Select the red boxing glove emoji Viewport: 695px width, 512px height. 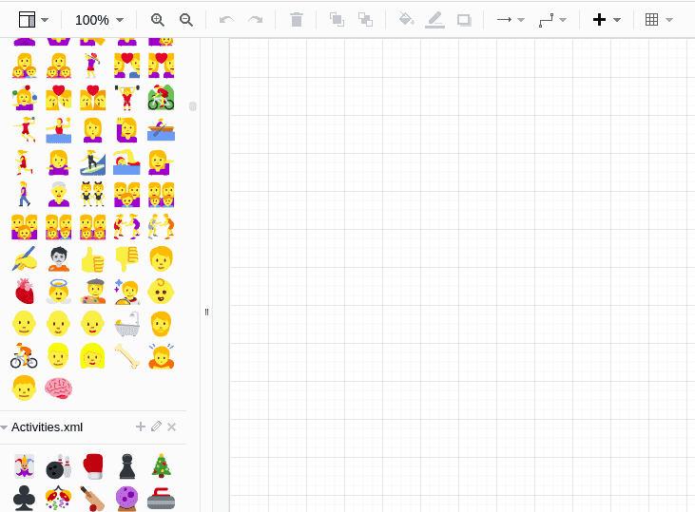(x=93, y=466)
